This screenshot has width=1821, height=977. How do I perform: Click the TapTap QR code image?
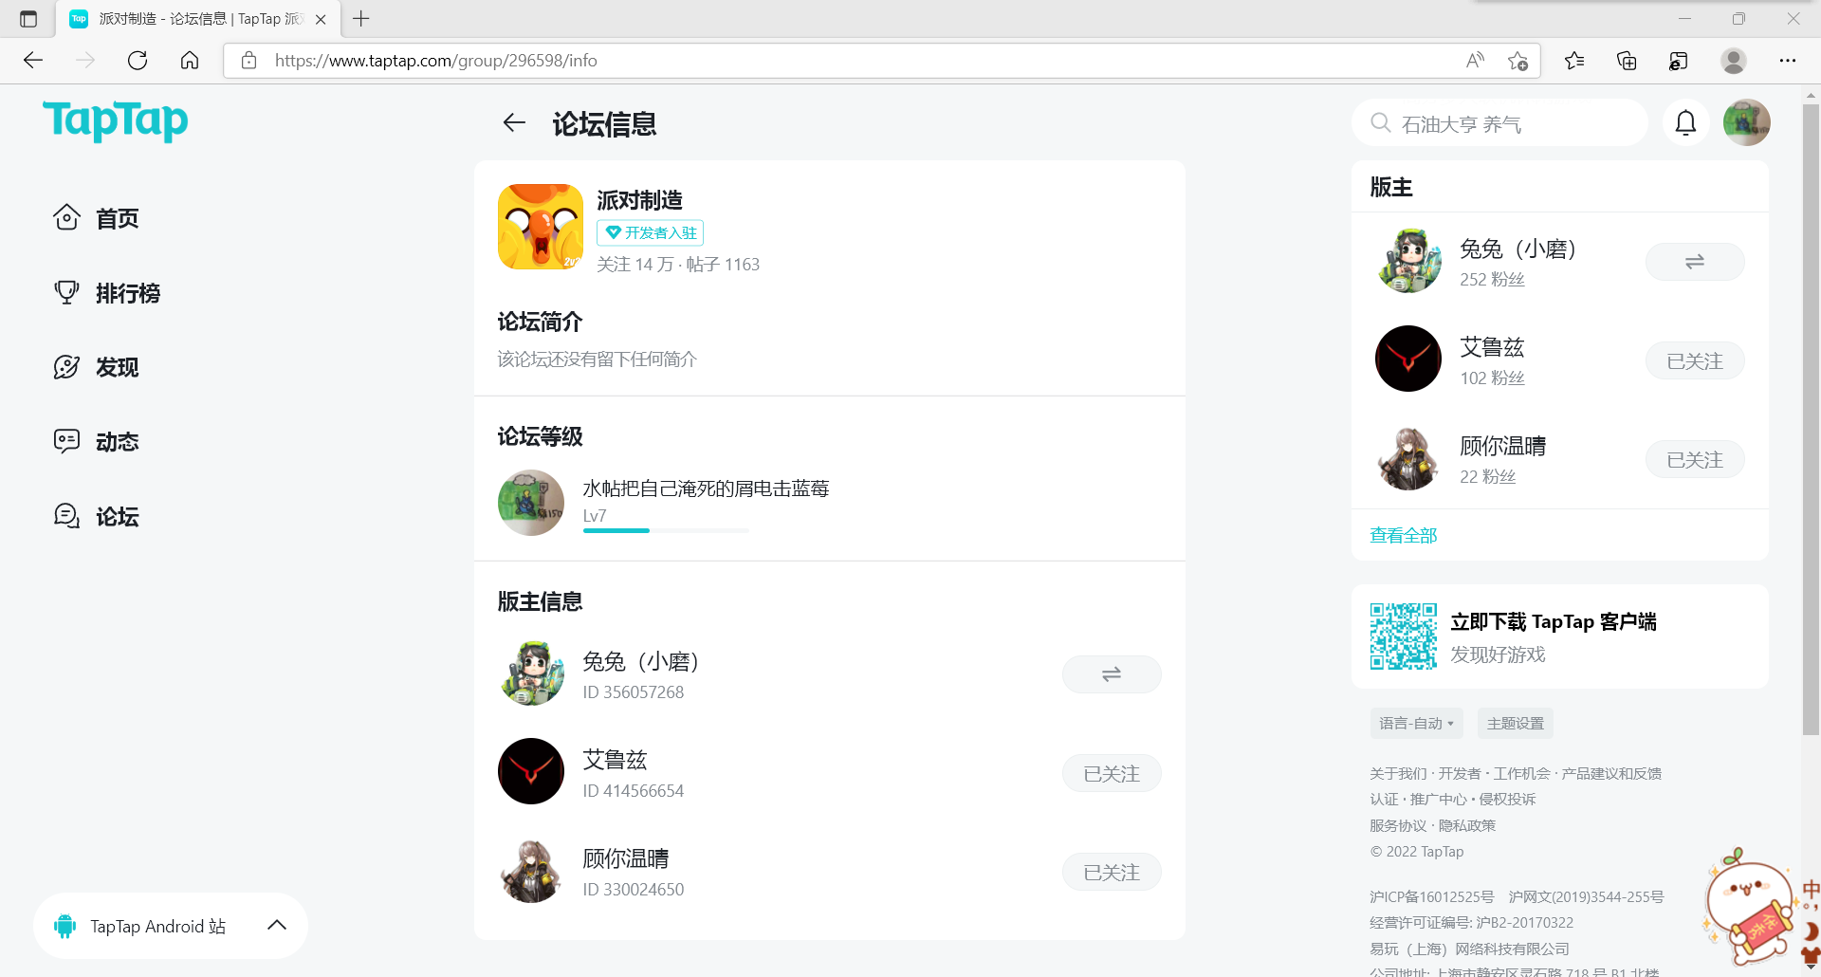1404,636
